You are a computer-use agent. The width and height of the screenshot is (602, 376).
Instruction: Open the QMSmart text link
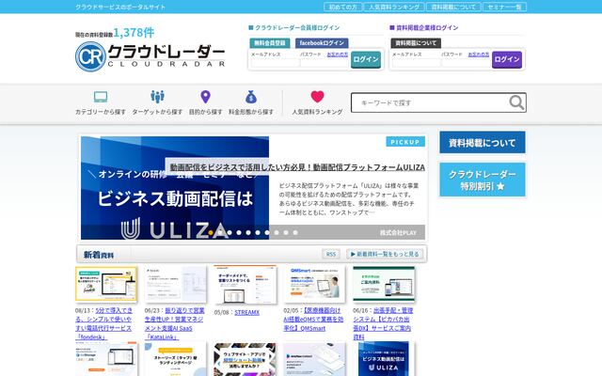pyautogui.click(x=313, y=320)
